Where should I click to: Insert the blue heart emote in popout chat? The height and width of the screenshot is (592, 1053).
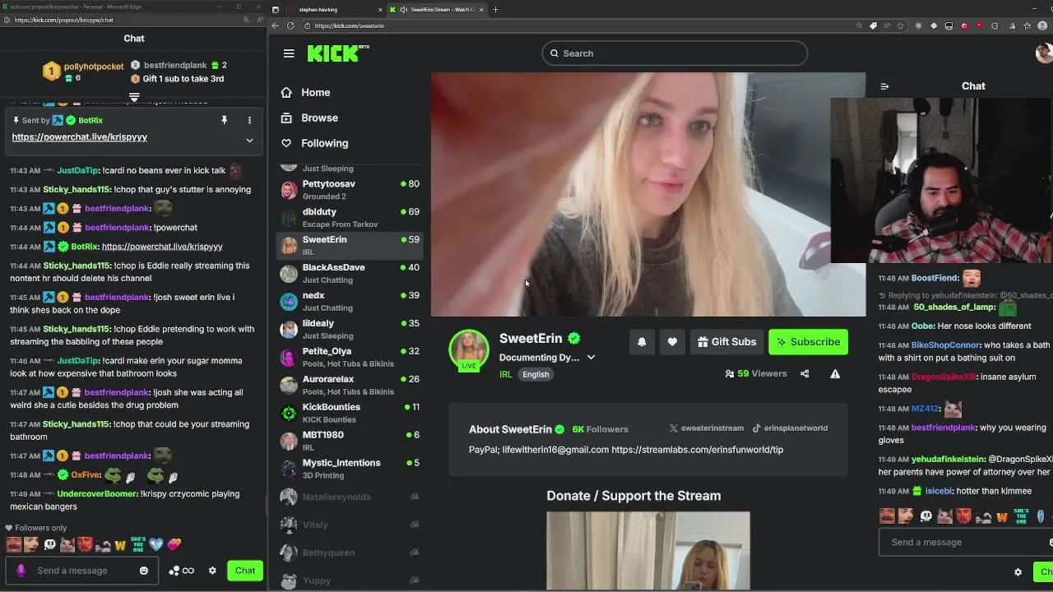(156, 544)
